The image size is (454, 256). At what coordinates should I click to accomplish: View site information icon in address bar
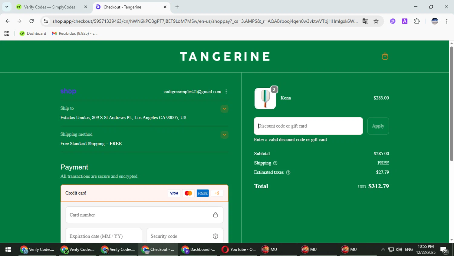coord(46,21)
